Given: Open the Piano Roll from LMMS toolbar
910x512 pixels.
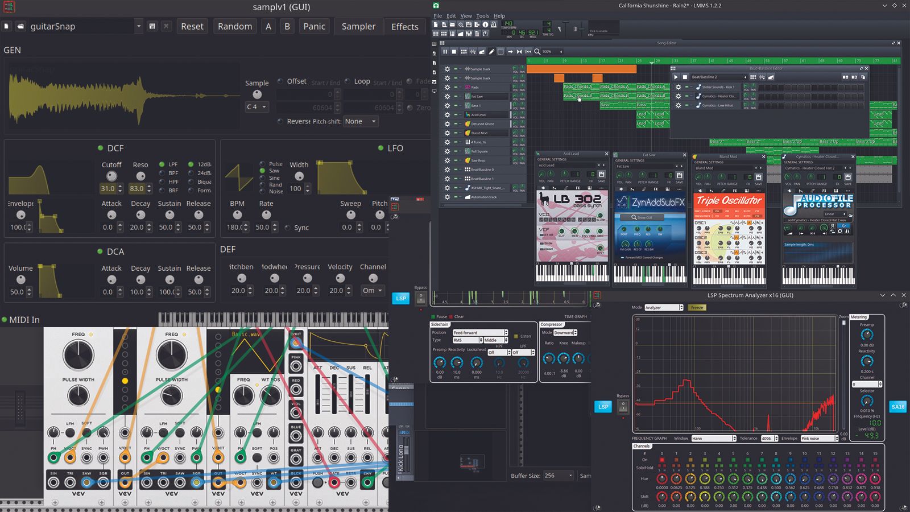Looking at the screenshot, I should point(452,34).
